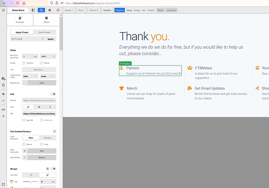This screenshot has width=269, height=188.
Task: Check the New Tab option
Action: [x=24, y=120]
